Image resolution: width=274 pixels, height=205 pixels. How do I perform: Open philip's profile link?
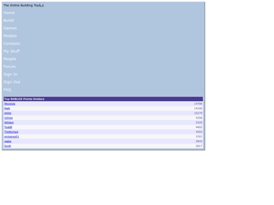(x=8, y=113)
